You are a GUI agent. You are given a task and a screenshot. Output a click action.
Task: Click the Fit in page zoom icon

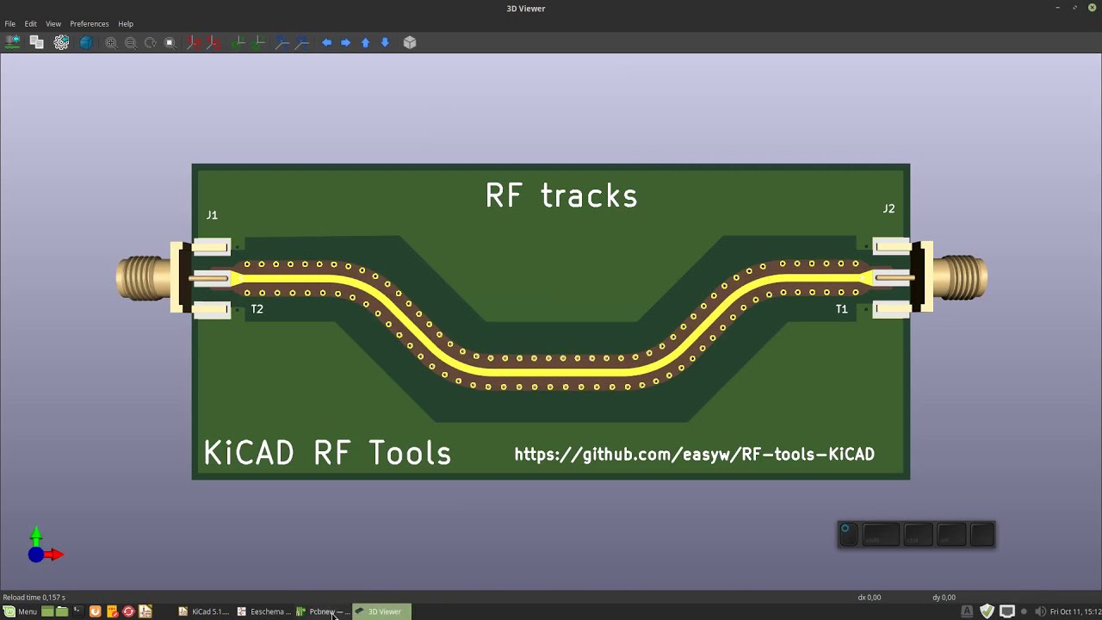170,42
